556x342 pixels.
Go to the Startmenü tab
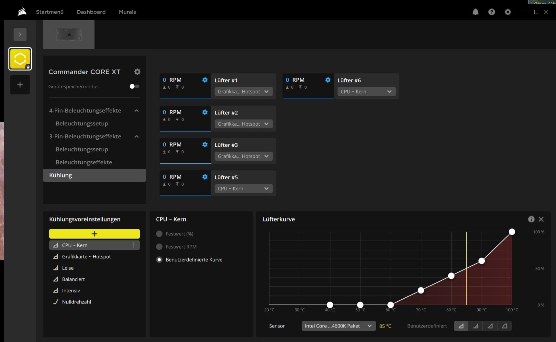(50, 12)
